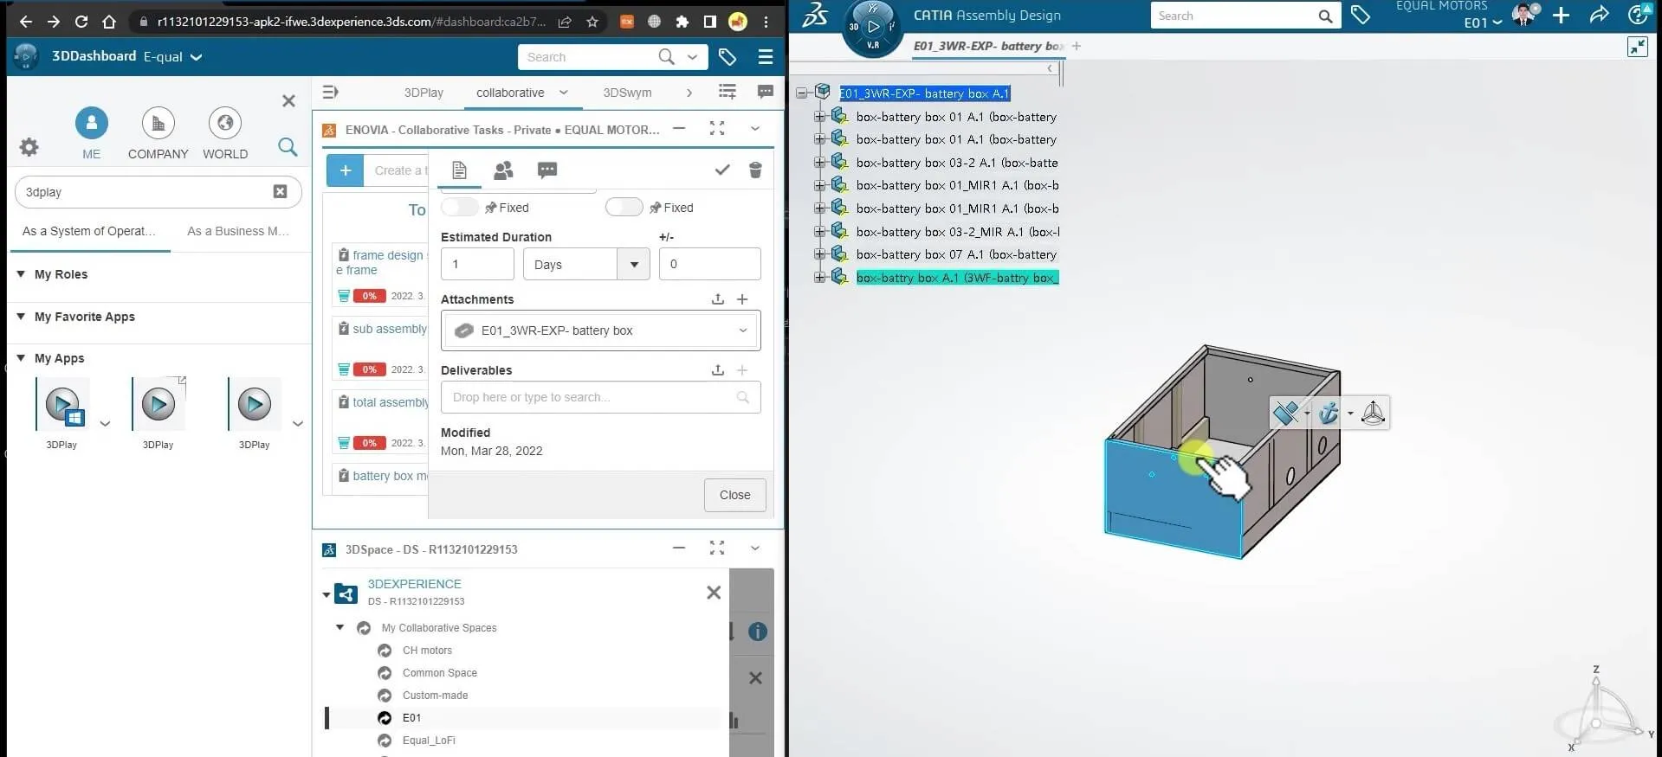
Task: Select the CH motors collaborative space
Action: [427, 651]
